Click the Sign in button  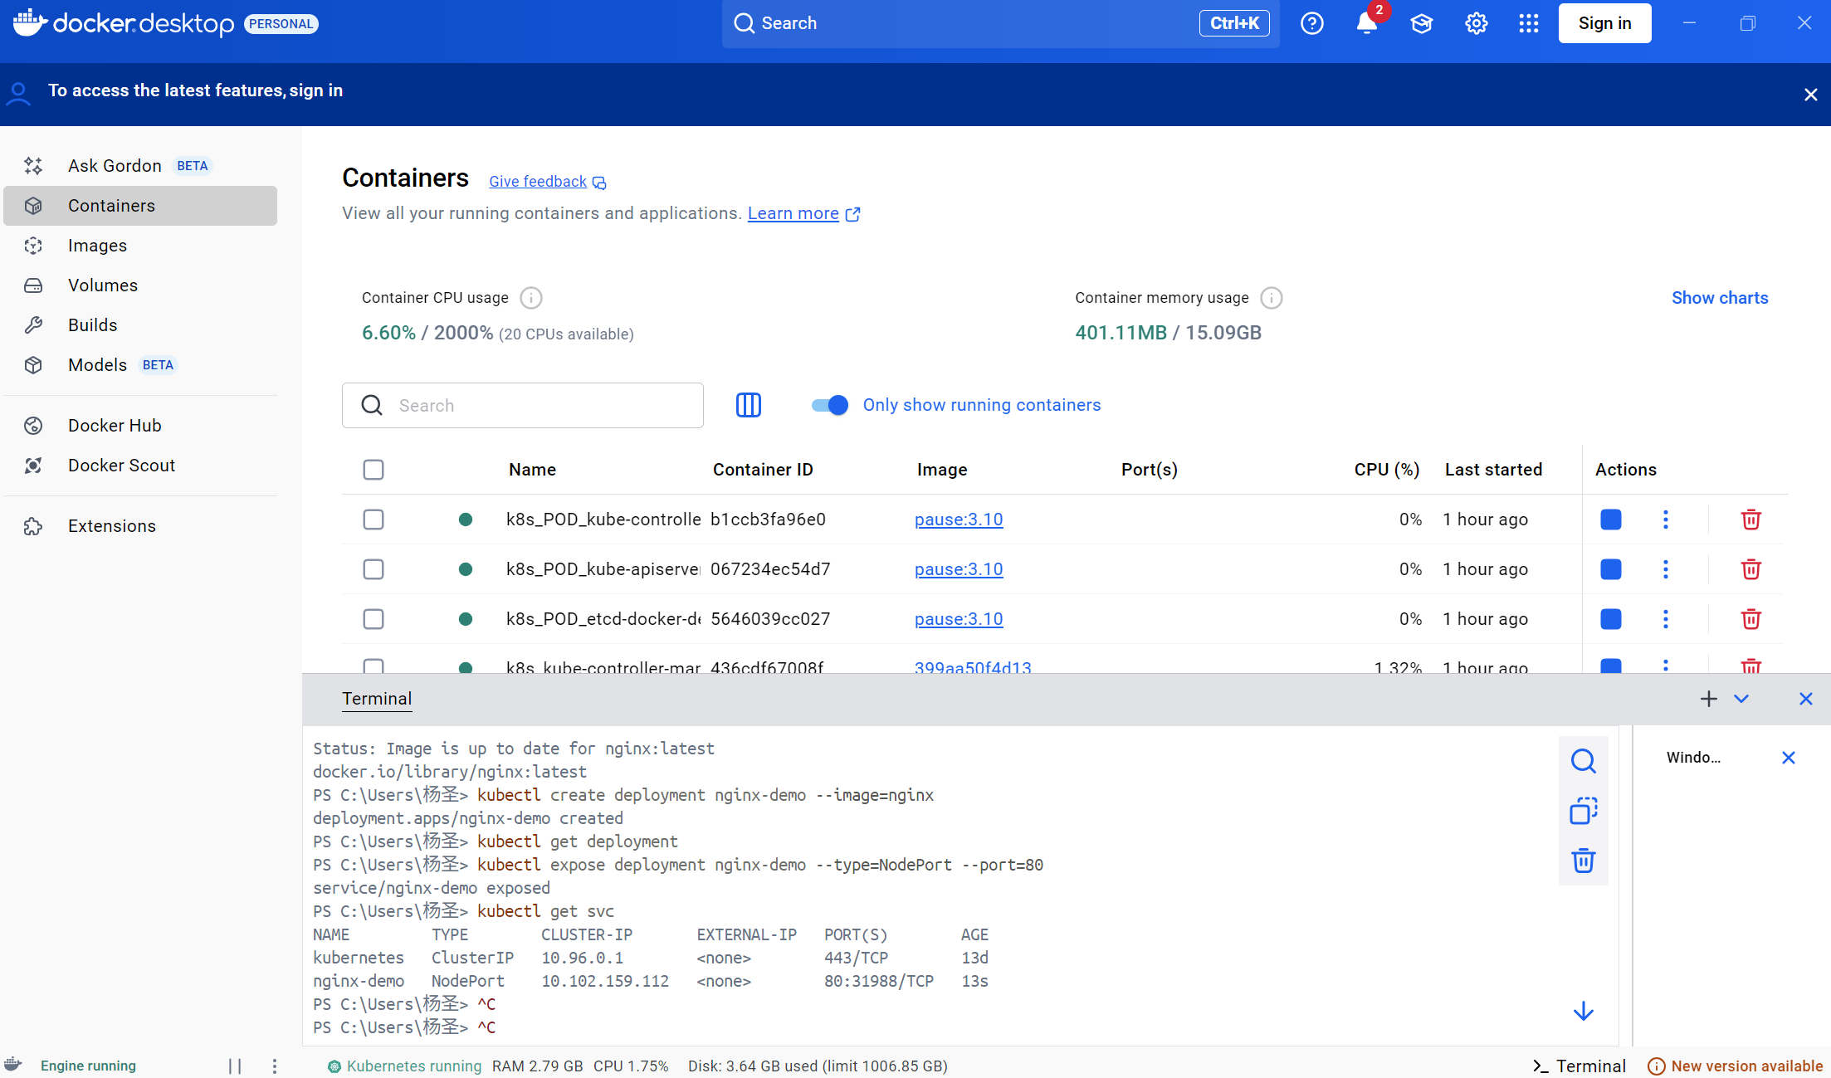point(1604,23)
